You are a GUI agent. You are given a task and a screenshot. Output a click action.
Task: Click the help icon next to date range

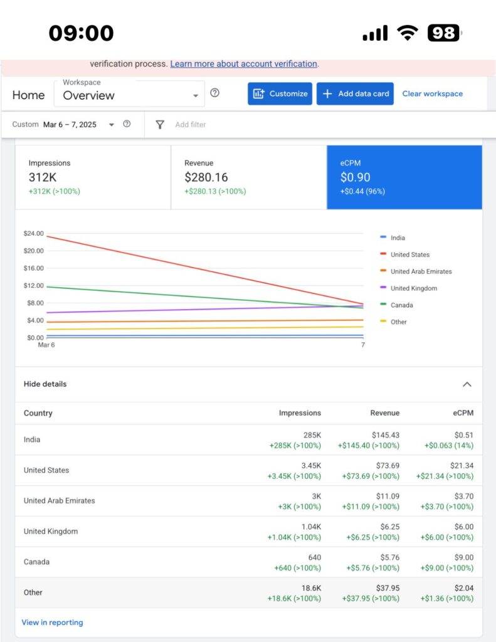pos(127,124)
